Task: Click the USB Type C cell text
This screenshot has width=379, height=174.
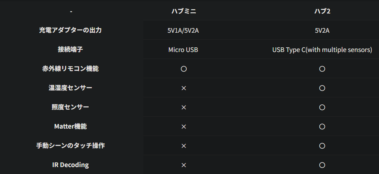Action: (x=322, y=50)
